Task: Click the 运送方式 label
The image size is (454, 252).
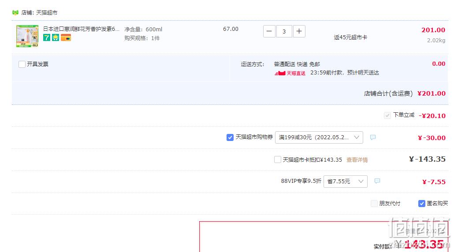Action: pos(253,64)
